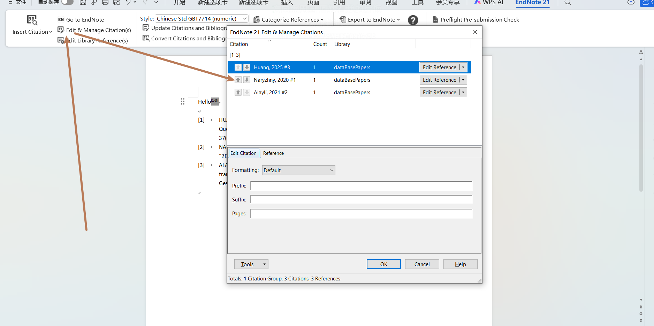
Task: Click the Help button in dialog
Action: (460, 264)
